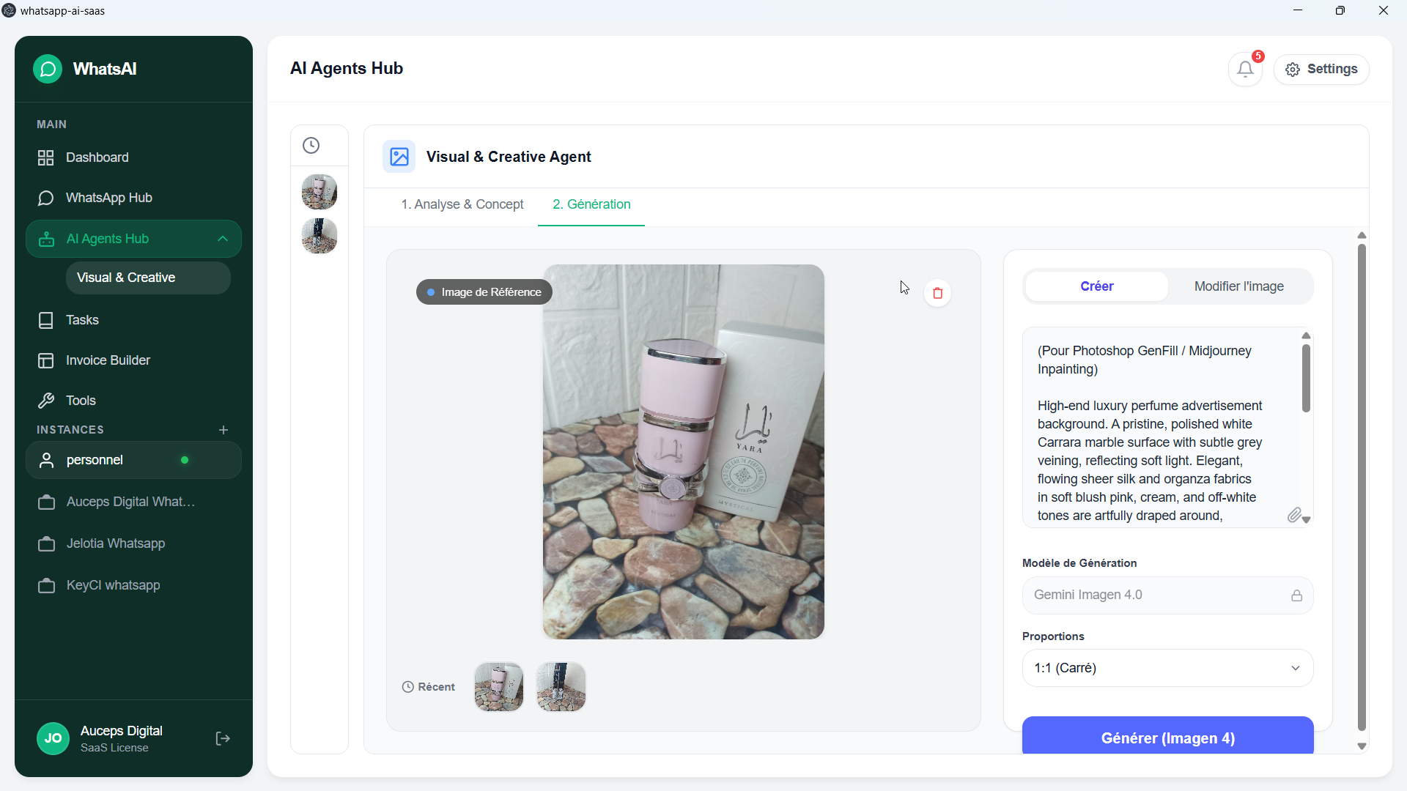This screenshot has height=791, width=1407.
Task: Click the Générer (Imagen 4) button
Action: (1167, 738)
